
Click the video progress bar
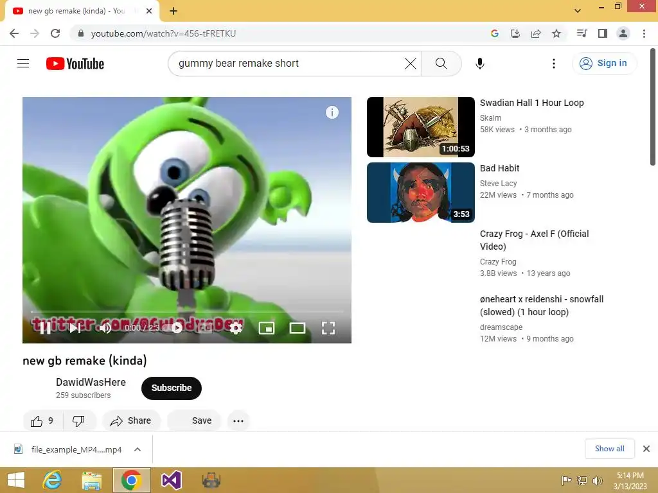[187, 312]
